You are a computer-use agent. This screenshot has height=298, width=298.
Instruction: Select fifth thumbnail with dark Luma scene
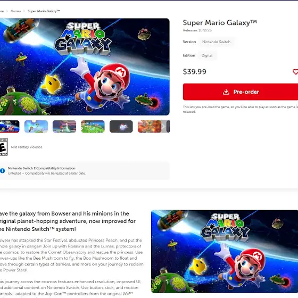coord(121,127)
